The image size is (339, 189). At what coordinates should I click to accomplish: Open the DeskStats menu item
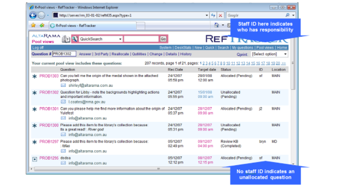(183, 47)
